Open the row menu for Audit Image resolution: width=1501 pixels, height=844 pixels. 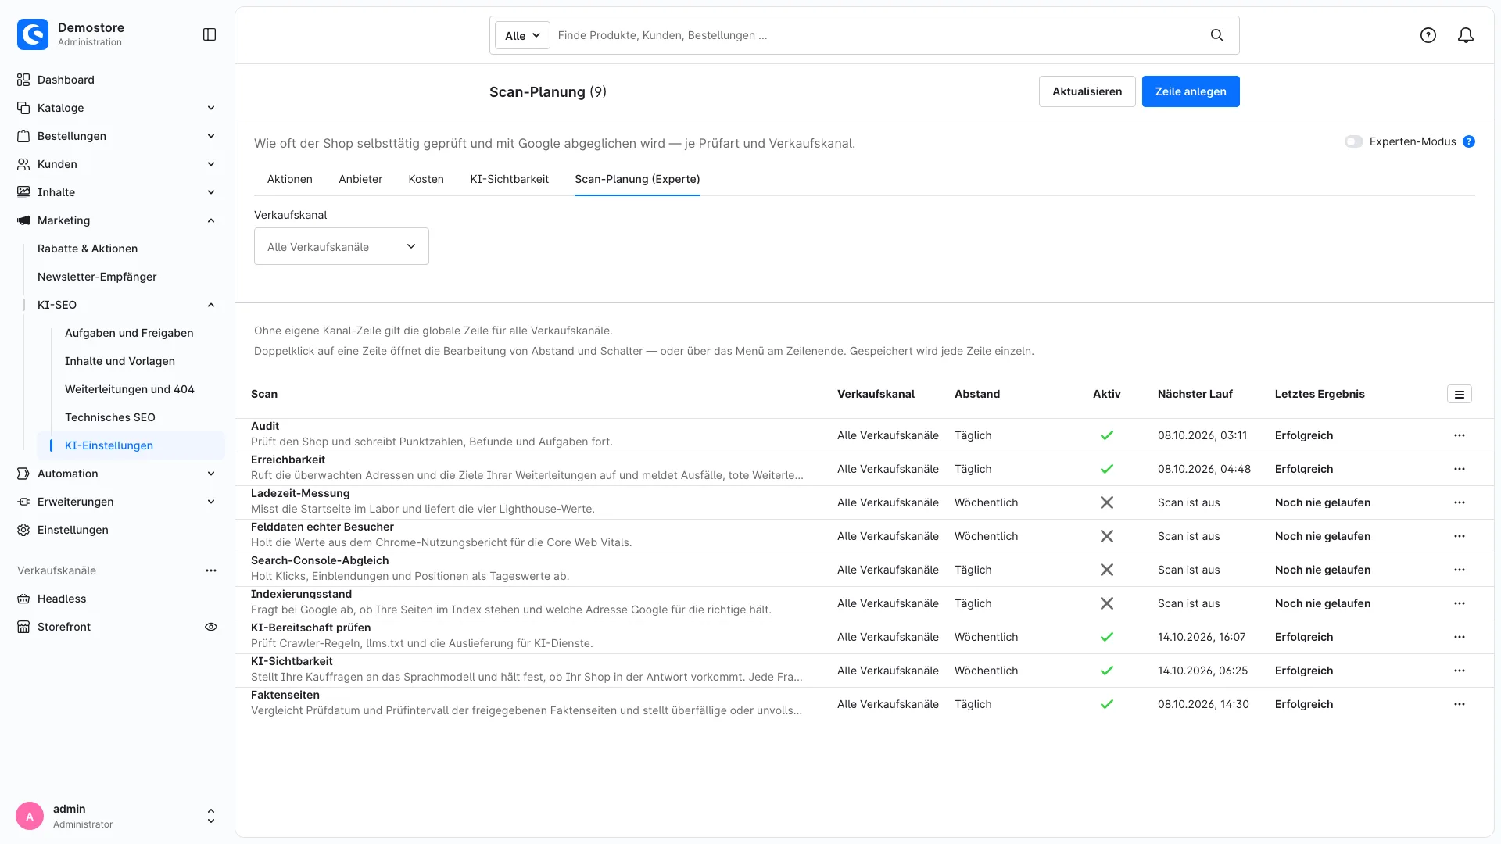pos(1460,435)
